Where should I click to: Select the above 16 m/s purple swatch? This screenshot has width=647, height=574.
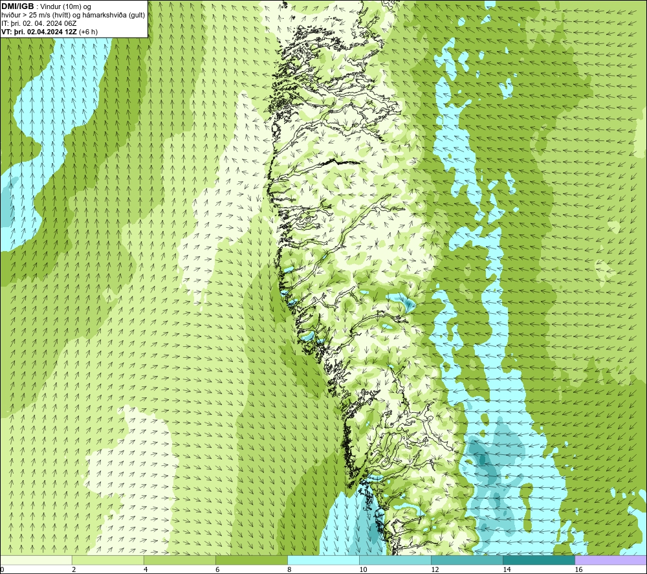click(x=611, y=560)
